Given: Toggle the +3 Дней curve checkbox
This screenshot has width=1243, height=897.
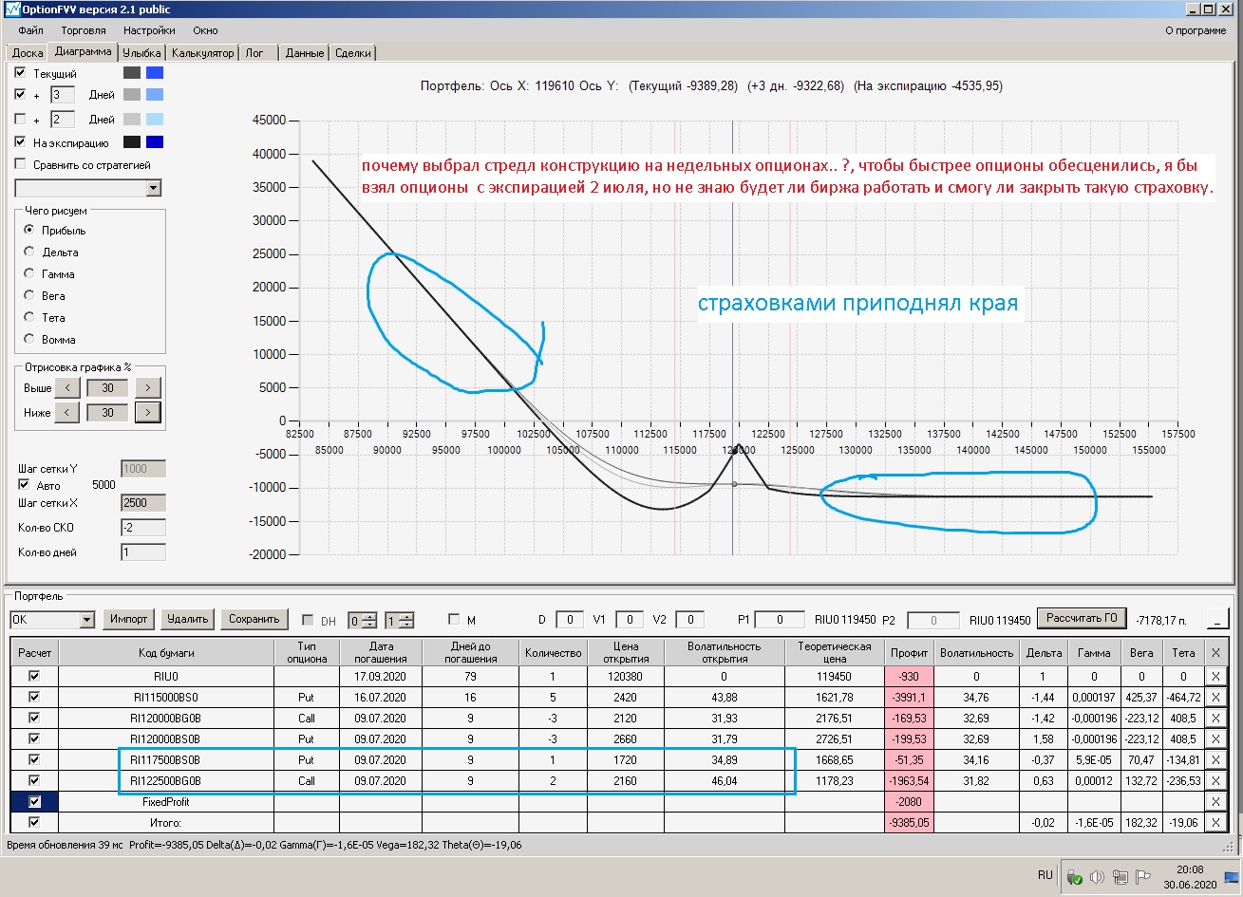Looking at the screenshot, I should 21,95.
